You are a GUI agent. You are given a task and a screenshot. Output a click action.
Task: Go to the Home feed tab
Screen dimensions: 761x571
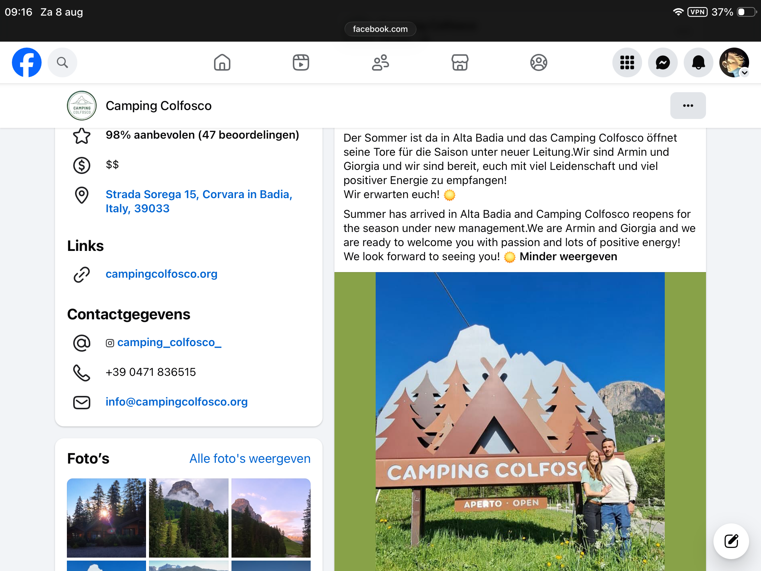click(x=222, y=62)
